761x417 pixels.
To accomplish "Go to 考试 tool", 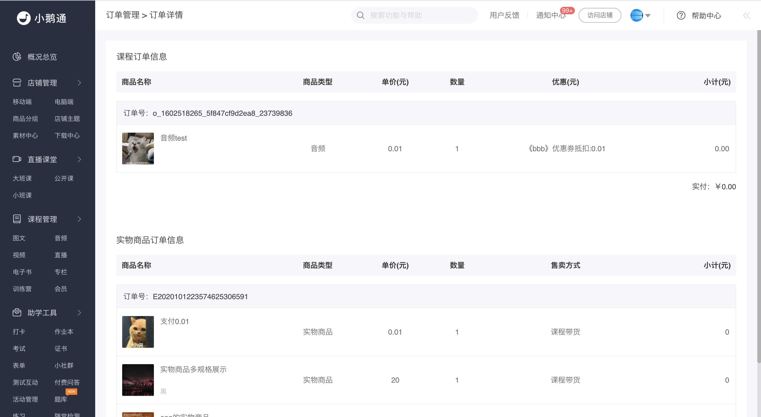I will point(19,348).
